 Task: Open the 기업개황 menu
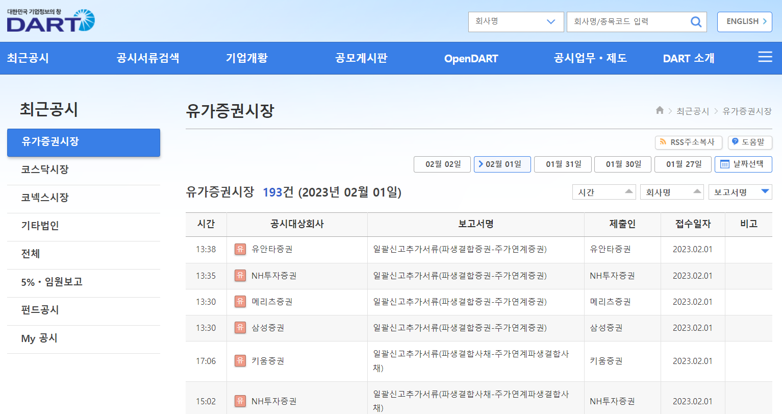pyautogui.click(x=247, y=58)
